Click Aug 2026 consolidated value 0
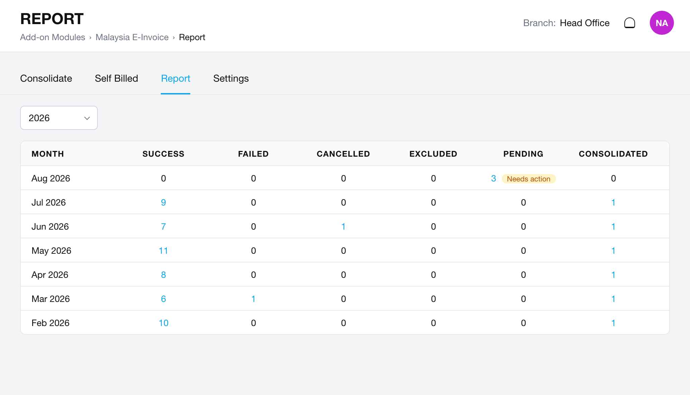 coord(613,178)
